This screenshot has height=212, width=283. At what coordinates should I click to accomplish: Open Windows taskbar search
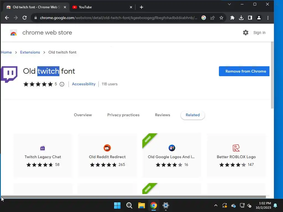pos(129,205)
